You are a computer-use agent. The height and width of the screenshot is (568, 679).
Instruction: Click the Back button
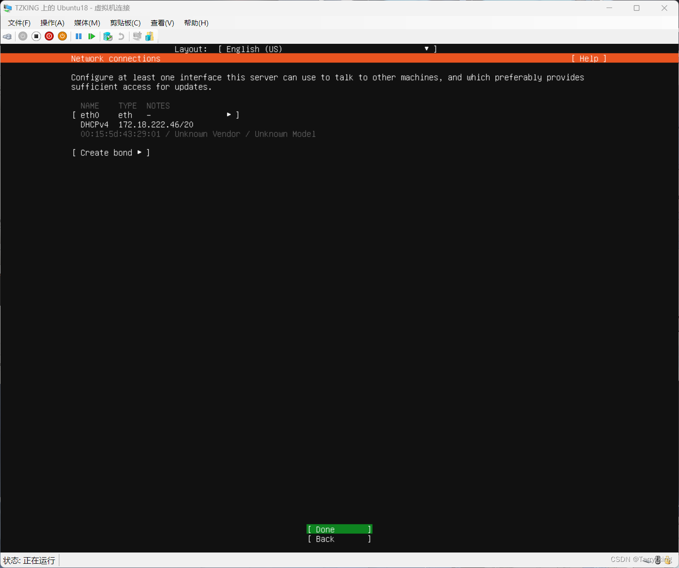point(339,539)
